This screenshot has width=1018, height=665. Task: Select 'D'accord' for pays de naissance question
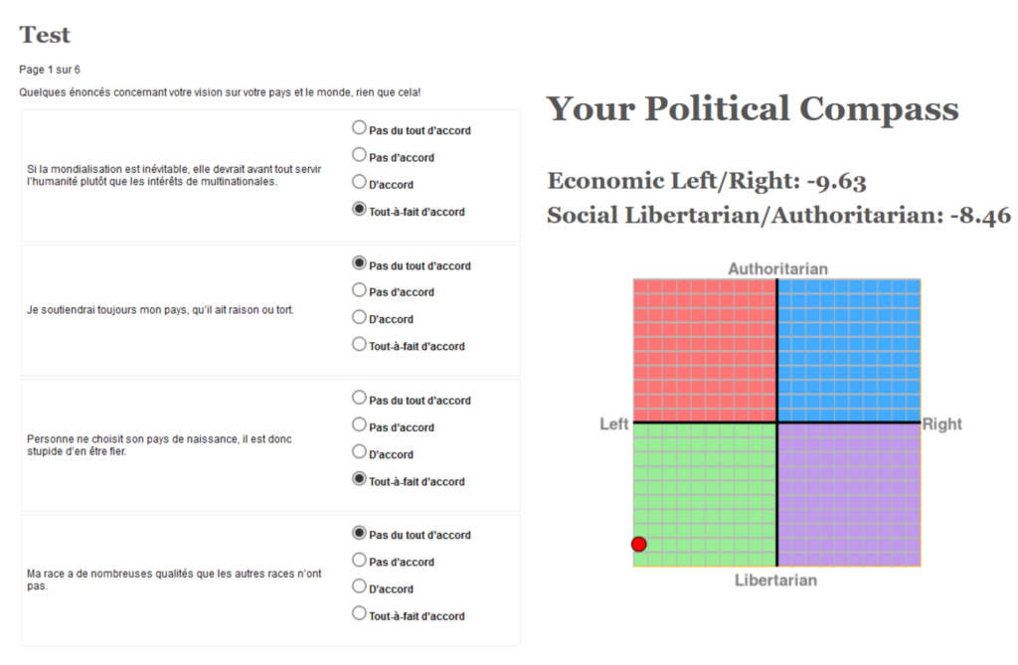[359, 451]
